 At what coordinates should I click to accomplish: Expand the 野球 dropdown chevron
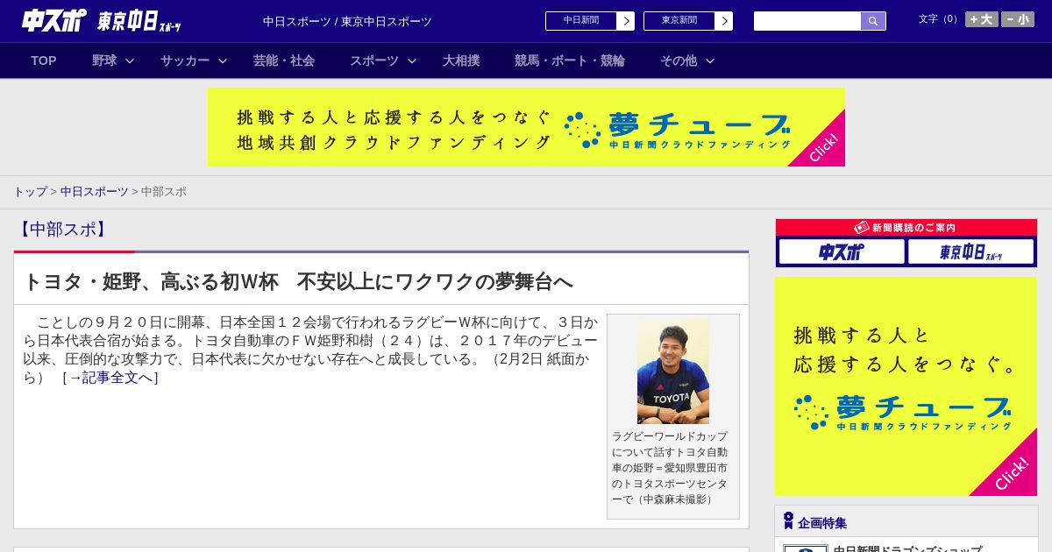click(x=130, y=60)
